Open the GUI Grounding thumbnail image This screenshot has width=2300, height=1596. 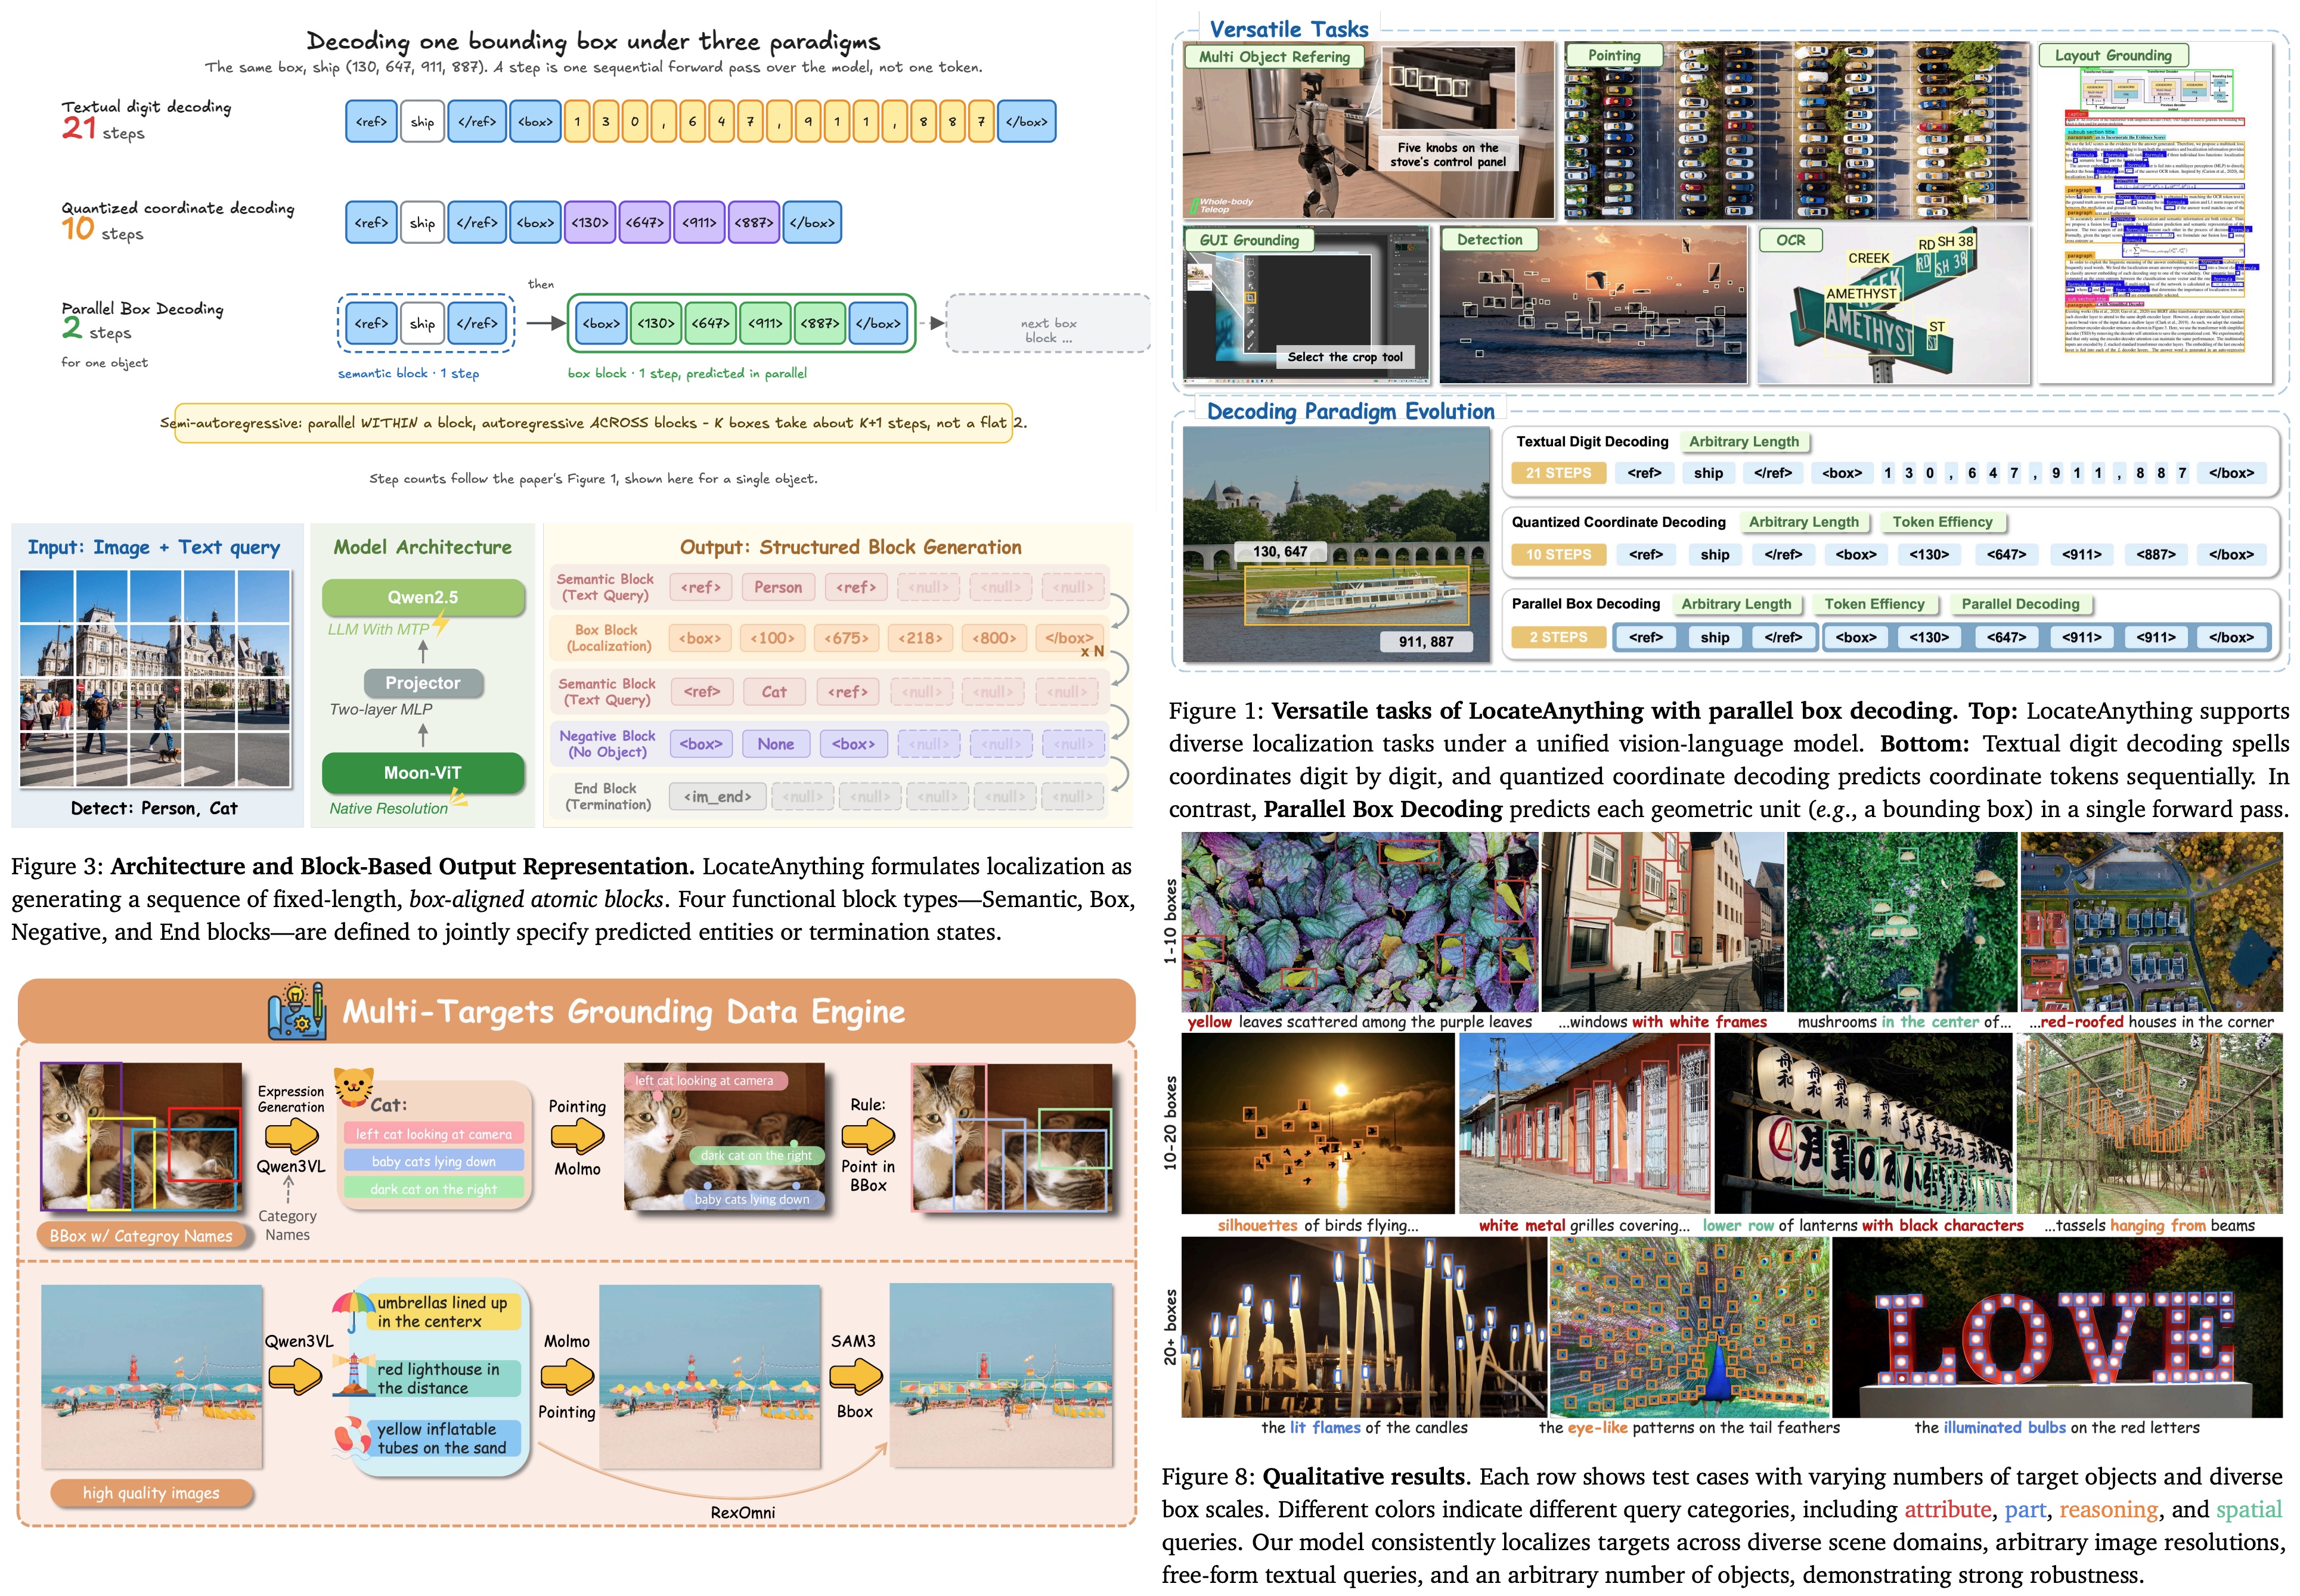(1307, 306)
